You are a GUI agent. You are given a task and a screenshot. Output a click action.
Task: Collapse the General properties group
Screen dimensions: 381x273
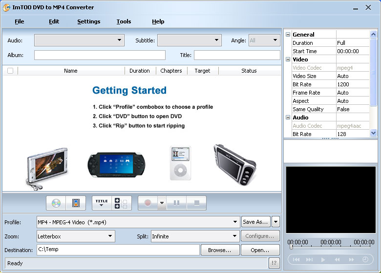click(288, 35)
